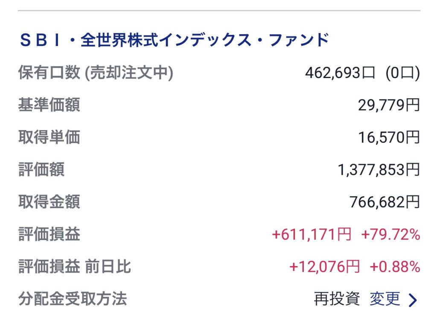Screen dimensions: 437x327
Task: Click the 取得金額 label
Action: (x=49, y=202)
